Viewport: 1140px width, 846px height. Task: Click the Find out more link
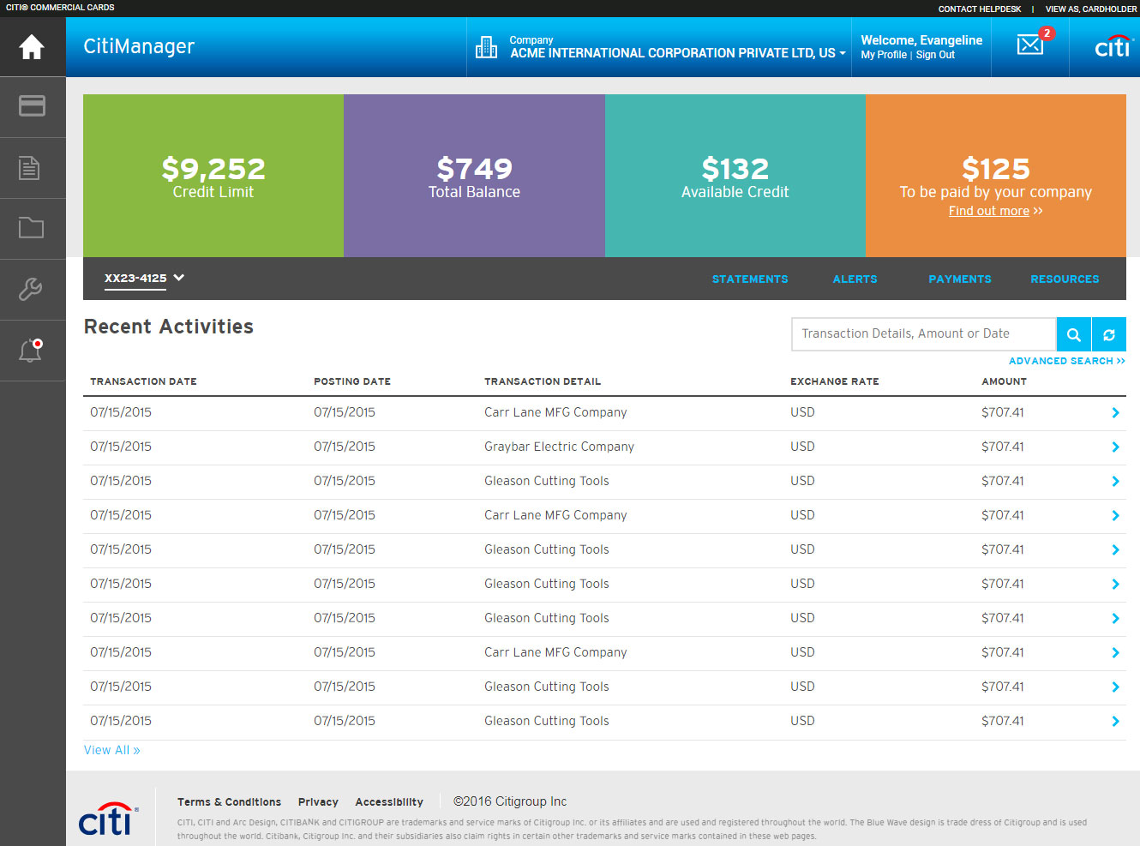988,211
